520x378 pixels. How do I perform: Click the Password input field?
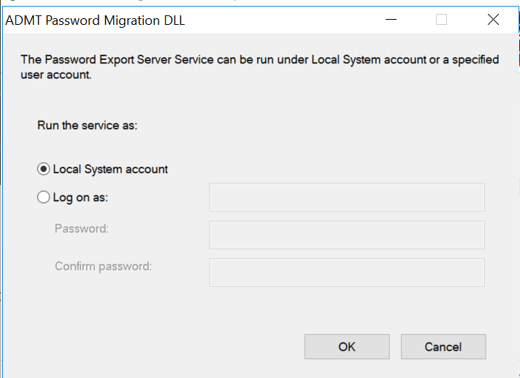pos(347,235)
